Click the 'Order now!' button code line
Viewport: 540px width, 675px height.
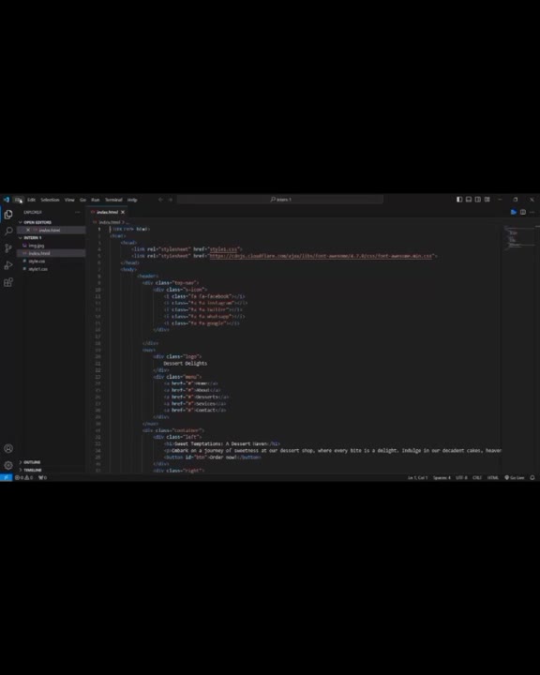[213, 457]
